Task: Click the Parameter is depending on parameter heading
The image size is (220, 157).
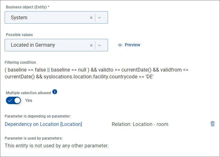Action: point(38,116)
